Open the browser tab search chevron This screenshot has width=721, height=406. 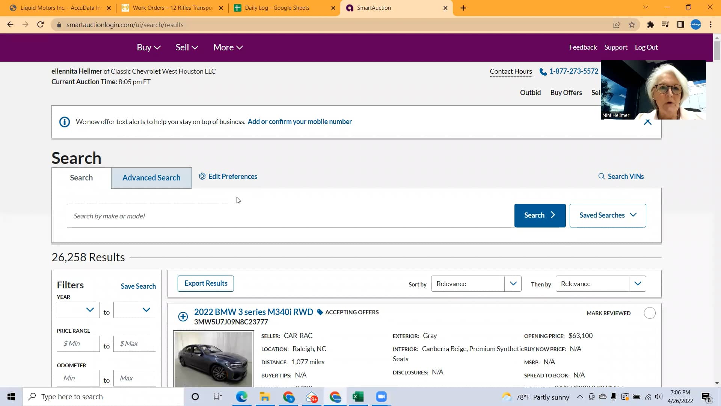646,7
